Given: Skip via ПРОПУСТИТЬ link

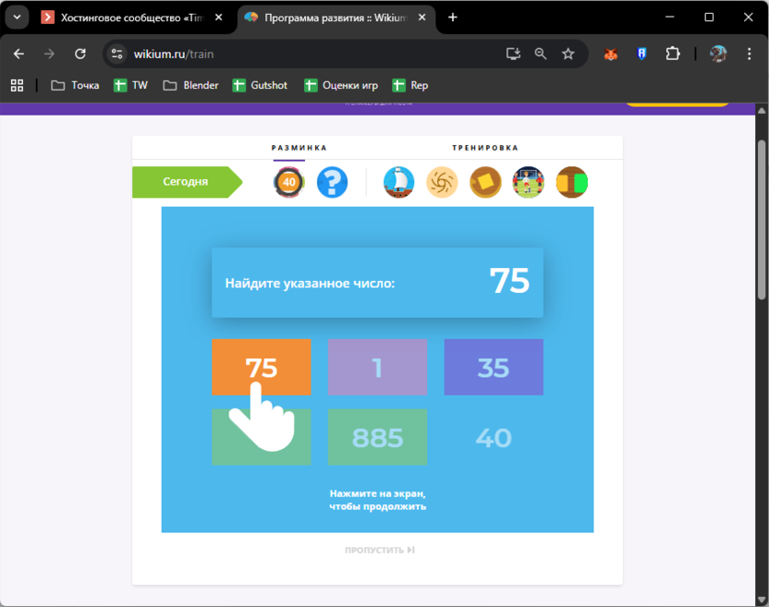Looking at the screenshot, I should pyautogui.click(x=380, y=550).
